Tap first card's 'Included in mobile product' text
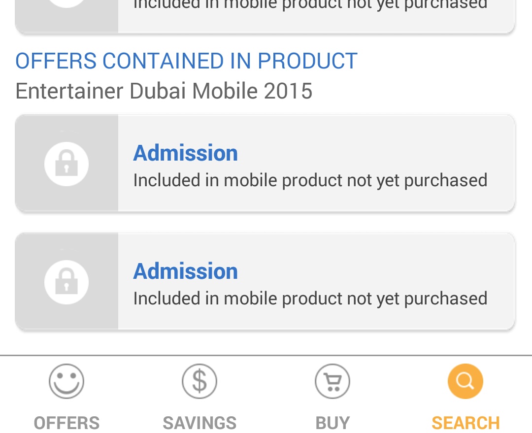This screenshot has width=532, height=433. point(310,180)
